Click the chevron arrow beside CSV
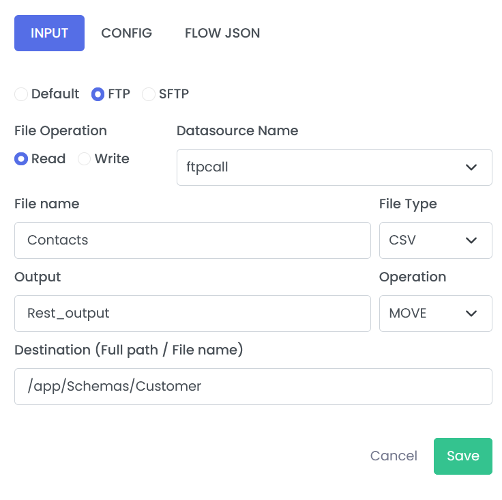Image resolution: width=502 pixels, height=500 pixels. (471, 240)
